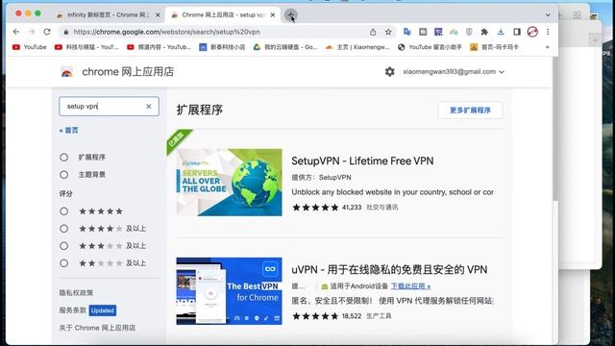The image size is (615, 346).
Task: Close the Infinity new tab page tab
Action: point(158,15)
